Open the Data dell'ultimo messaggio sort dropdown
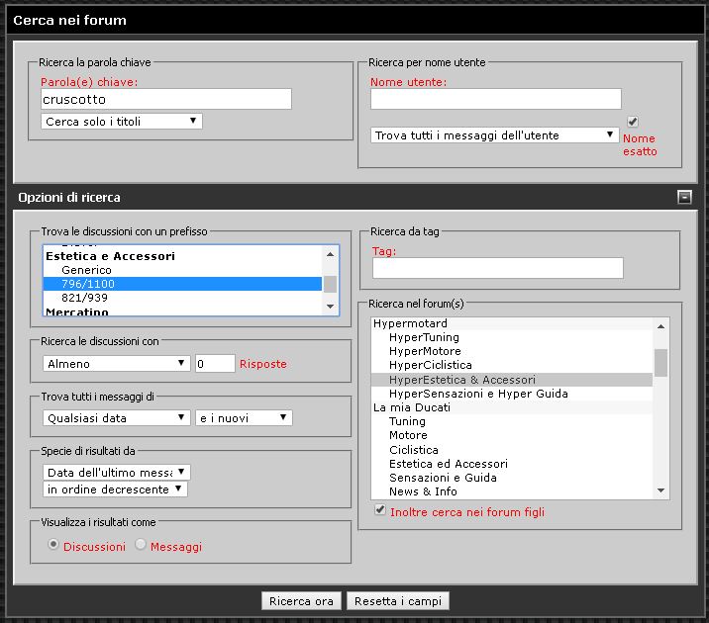The image size is (709, 623). (x=117, y=473)
